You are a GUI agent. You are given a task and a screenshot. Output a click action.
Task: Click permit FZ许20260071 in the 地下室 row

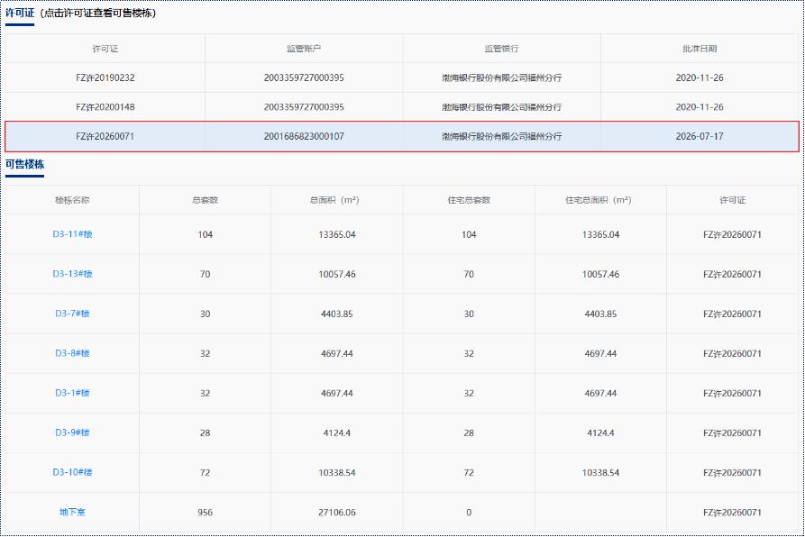[732, 512]
